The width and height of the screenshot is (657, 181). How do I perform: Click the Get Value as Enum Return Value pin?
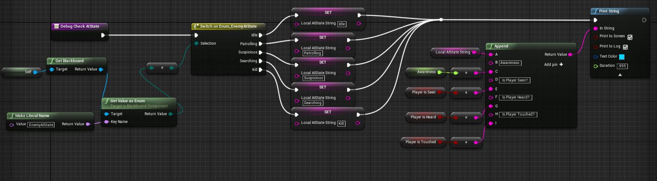pyautogui.click(x=171, y=114)
